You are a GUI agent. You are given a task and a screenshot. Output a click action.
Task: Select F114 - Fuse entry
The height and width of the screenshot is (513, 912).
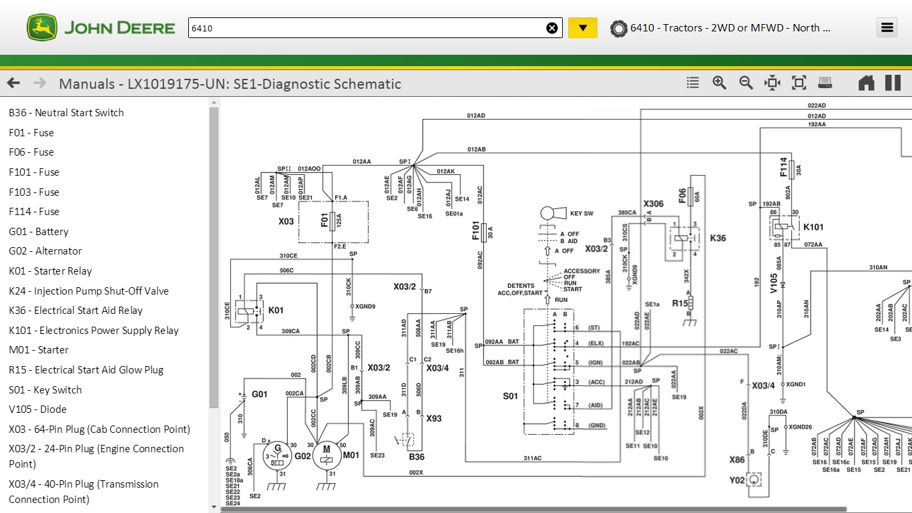tap(34, 212)
